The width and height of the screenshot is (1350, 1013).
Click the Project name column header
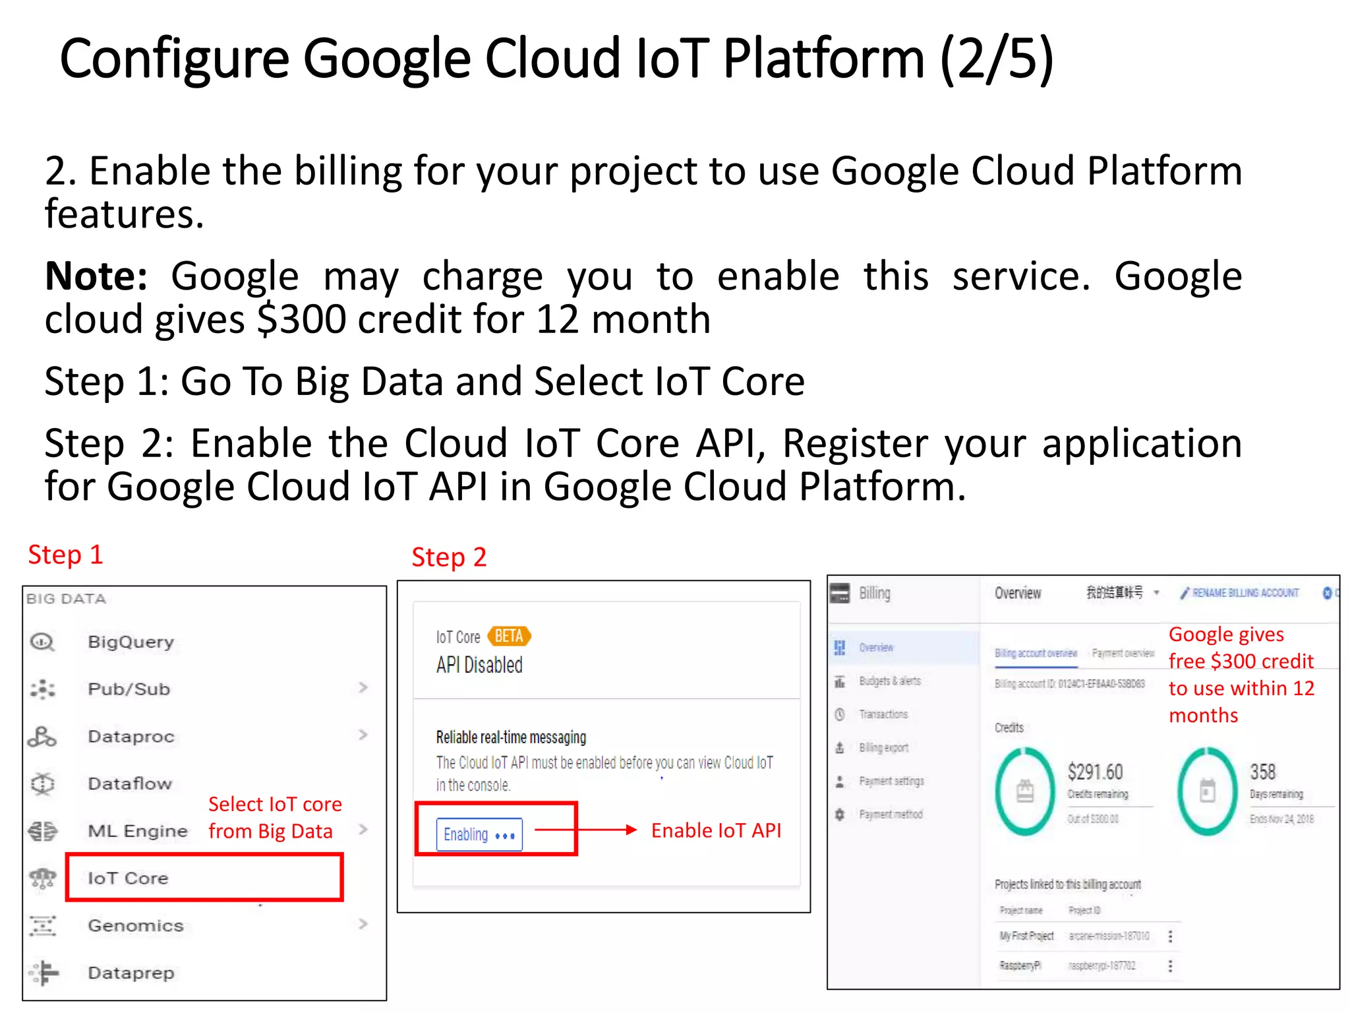click(x=1021, y=911)
